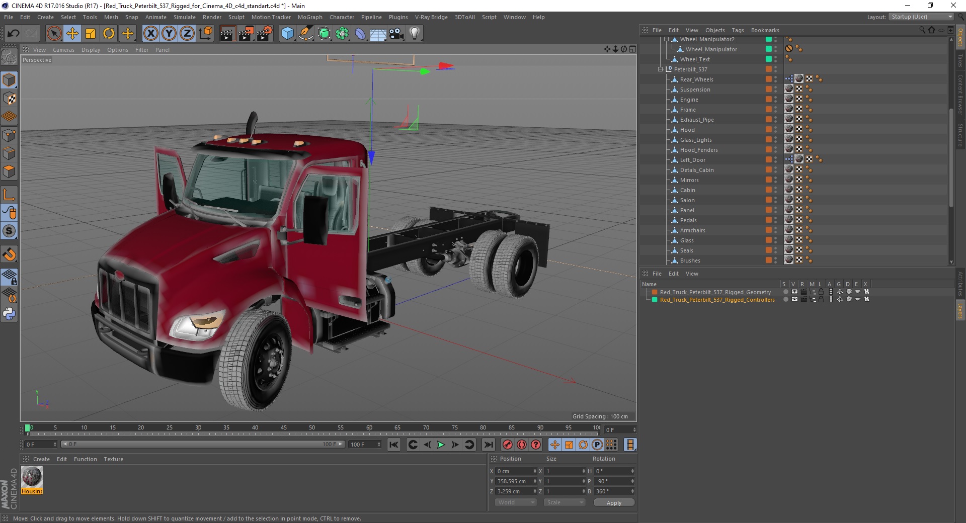Open the Simulate menu

point(184,17)
